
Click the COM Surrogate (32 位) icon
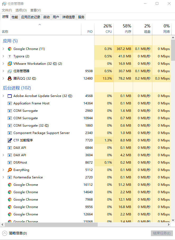tap(10, 126)
